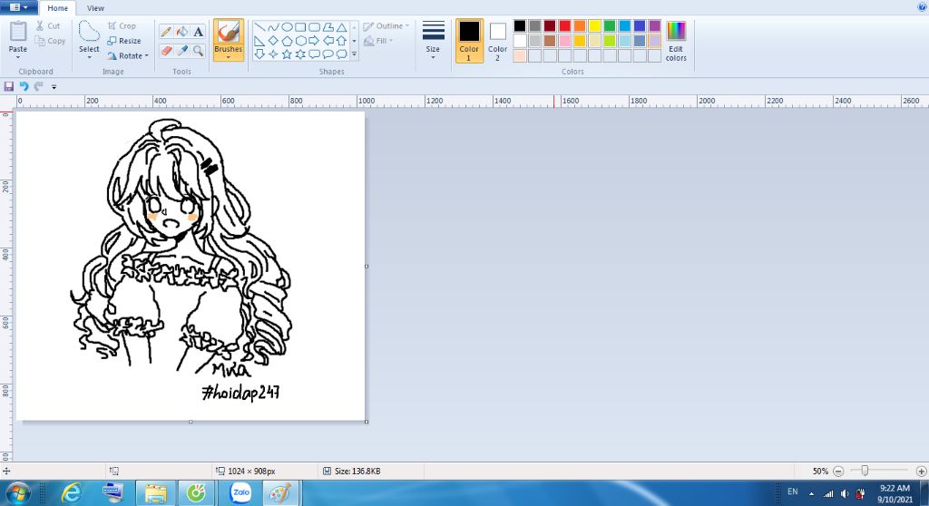Click the Crop button

(122, 26)
